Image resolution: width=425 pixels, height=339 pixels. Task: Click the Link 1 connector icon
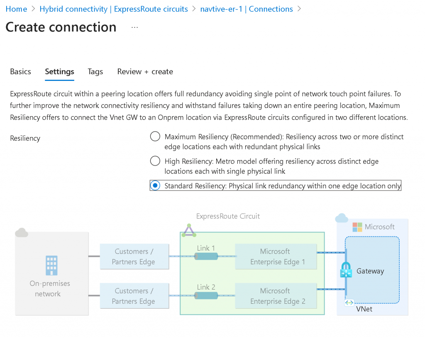coord(206,256)
